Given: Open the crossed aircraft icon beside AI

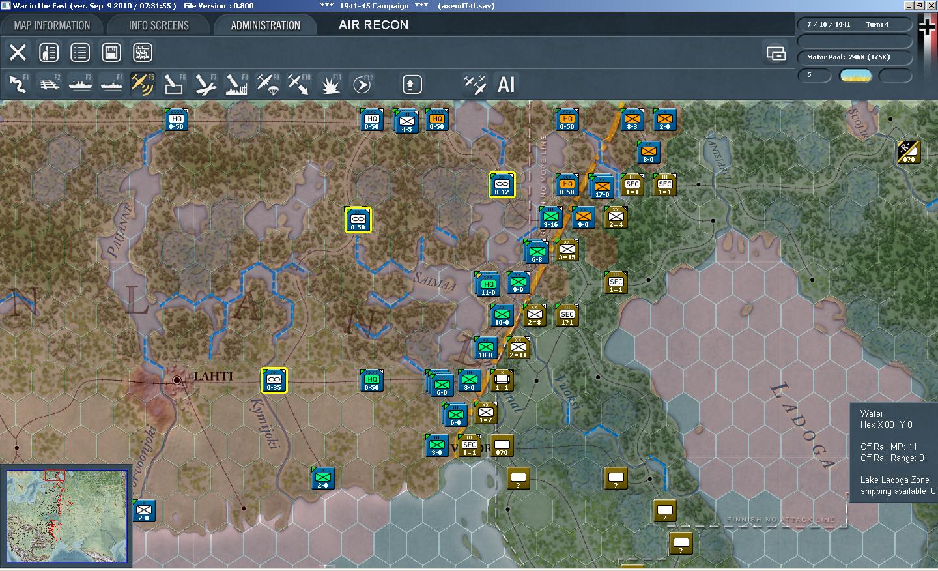Looking at the screenshot, I should [x=475, y=84].
